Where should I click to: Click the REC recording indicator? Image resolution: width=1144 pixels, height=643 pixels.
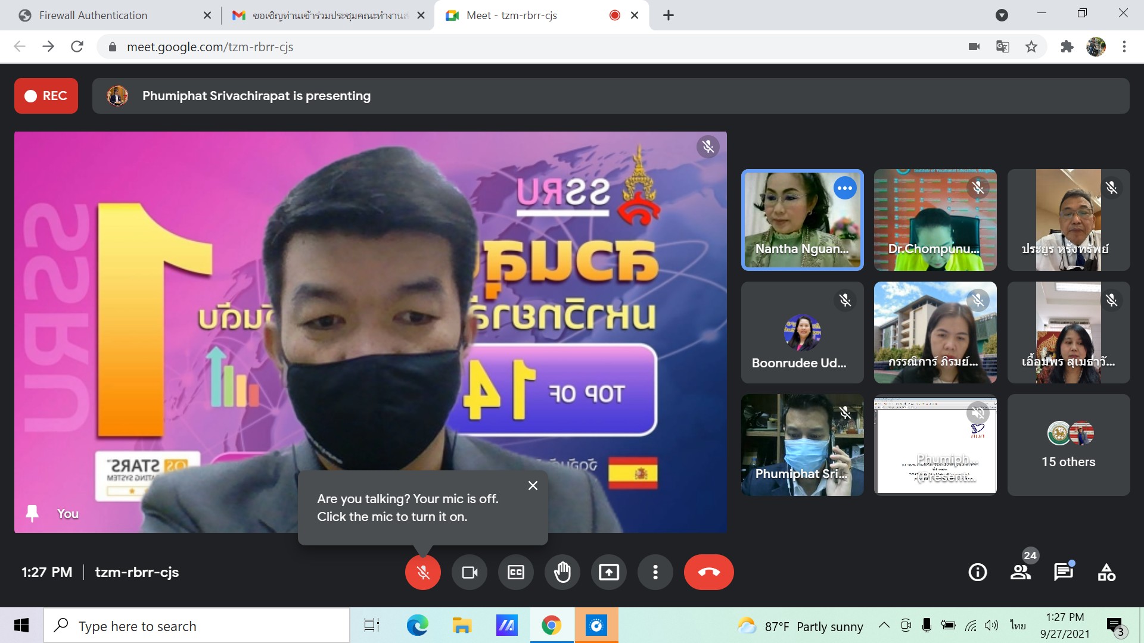pyautogui.click(x=46, y=96)
